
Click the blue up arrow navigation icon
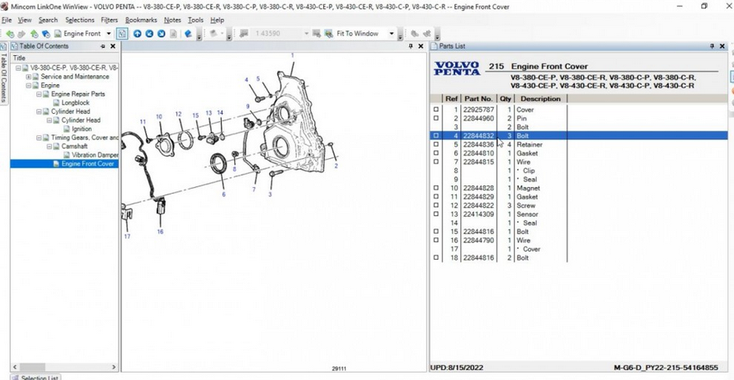[x=137, y=34]
